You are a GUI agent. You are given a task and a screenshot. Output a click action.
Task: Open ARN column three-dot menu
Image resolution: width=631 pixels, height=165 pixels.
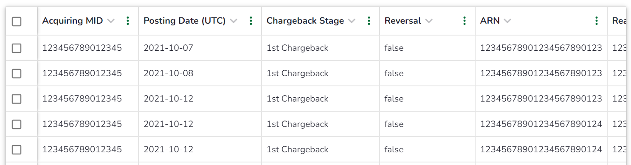coord(597,21)
